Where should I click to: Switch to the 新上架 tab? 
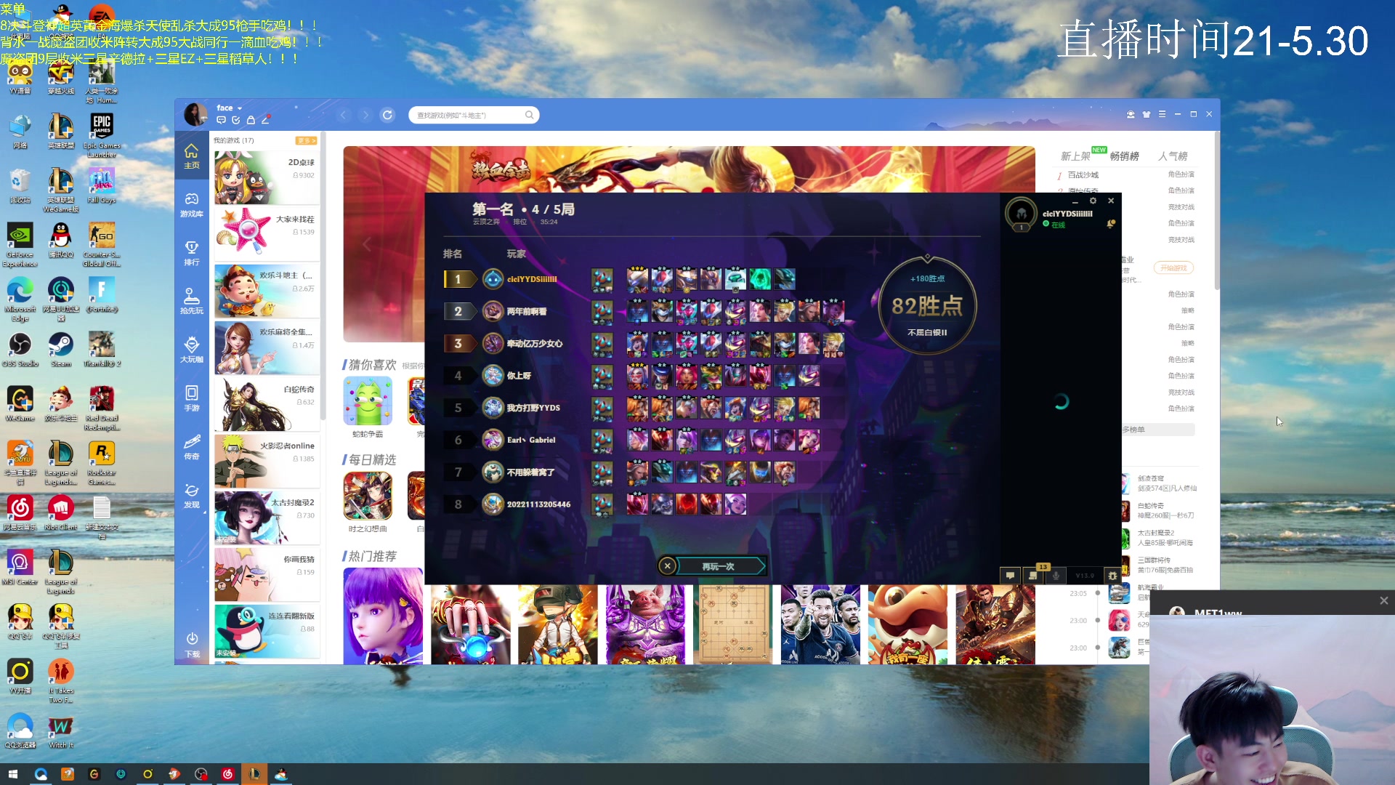tap(1075, 156)
